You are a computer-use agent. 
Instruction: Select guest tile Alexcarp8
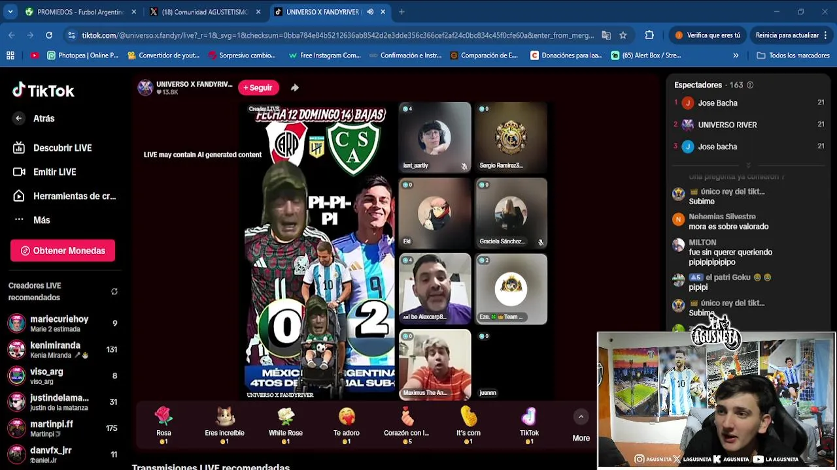(x=435, y=289)
